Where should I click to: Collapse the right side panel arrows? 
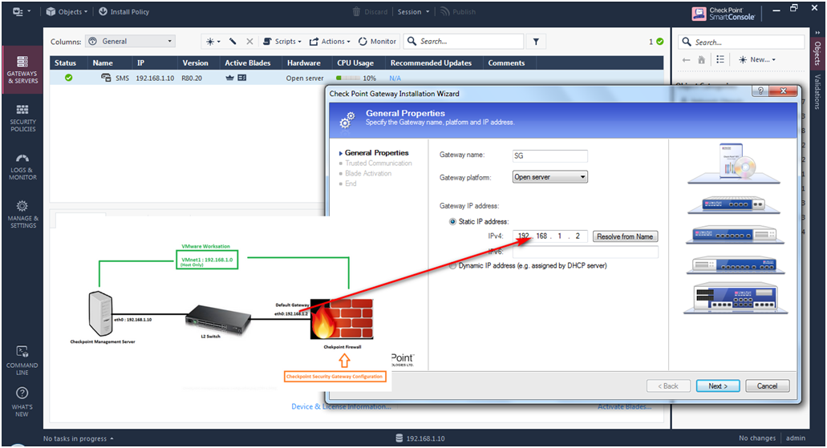(x=817, y=33)
